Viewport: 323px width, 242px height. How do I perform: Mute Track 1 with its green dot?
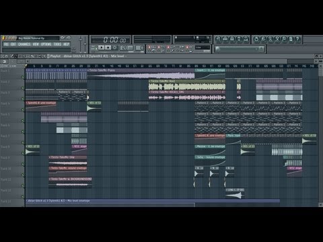coord(22,77)
